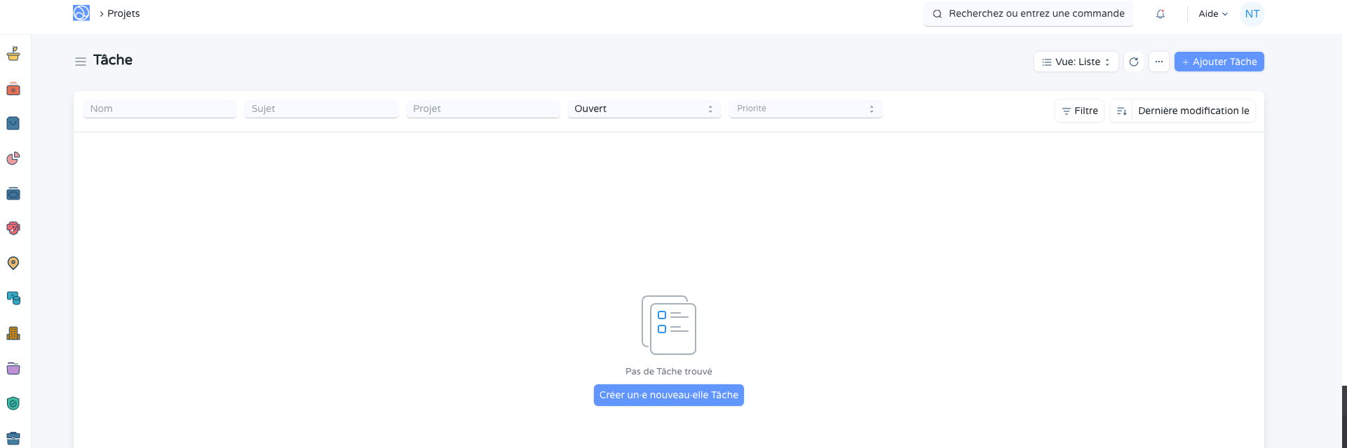Viewport: 1347px width, 448px height.
Task: Open the yellow location pin sidebar icon
Action: pyautogui.click(x=13, y=263)
